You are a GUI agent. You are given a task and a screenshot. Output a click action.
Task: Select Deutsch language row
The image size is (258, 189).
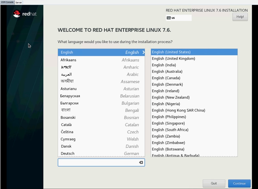pyautogui.click(x=101, y=153)
